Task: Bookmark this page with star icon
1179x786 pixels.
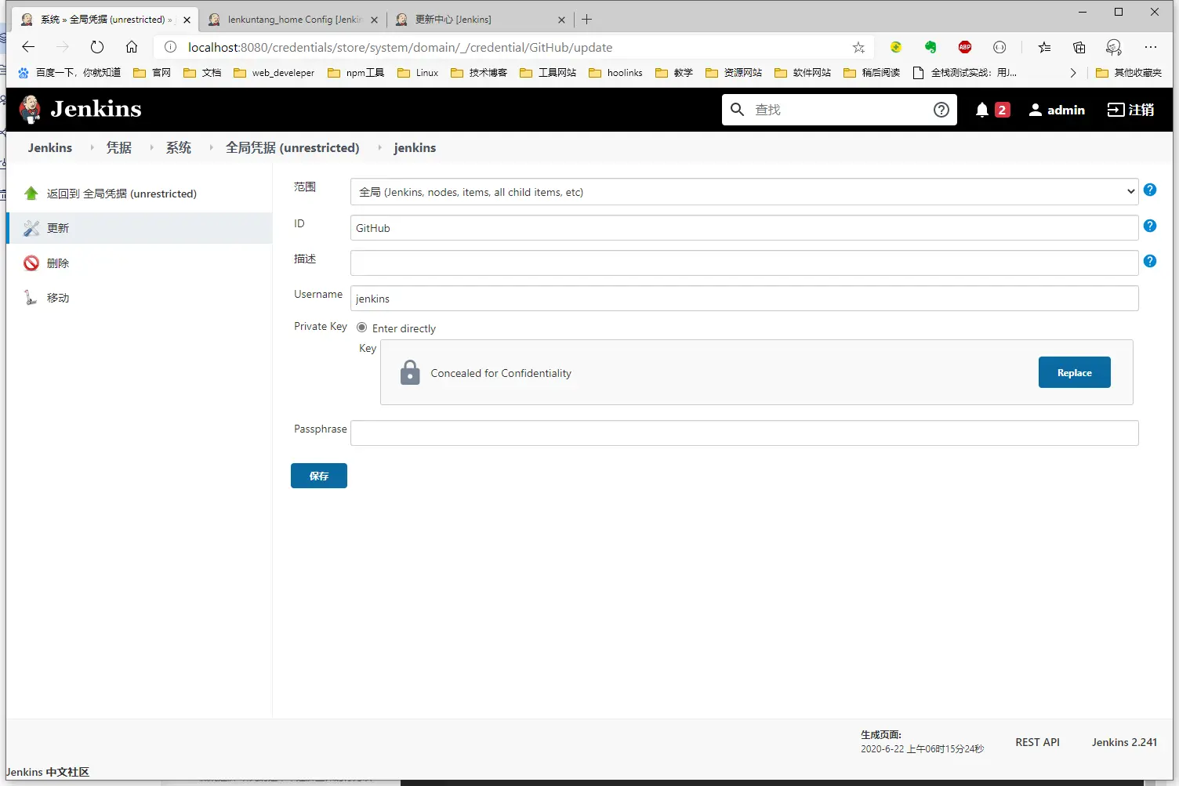Action: pyautogui.click(x=858, y=47)
